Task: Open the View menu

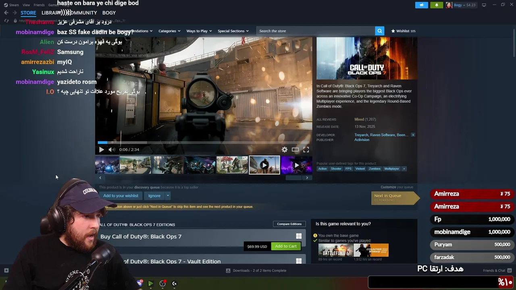Action: pos(26,5)
